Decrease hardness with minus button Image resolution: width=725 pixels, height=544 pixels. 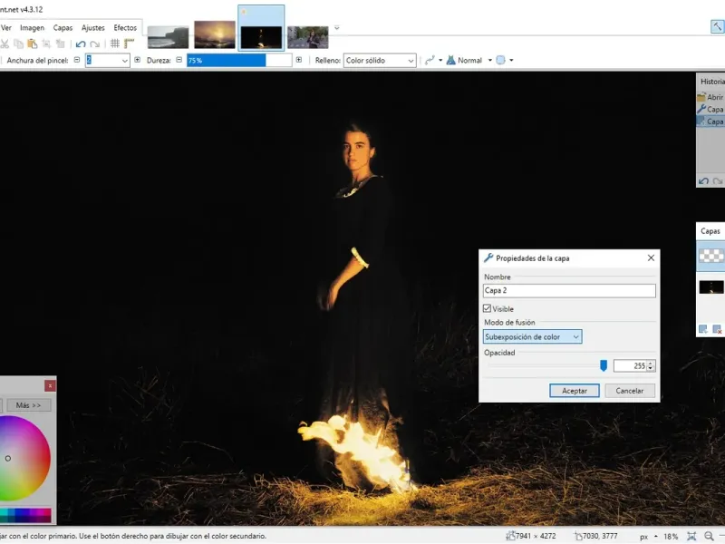pyautogui.click(x=179, y=60)
